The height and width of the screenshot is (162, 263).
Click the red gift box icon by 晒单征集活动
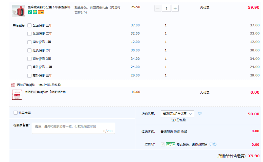[x=13, y=85]
